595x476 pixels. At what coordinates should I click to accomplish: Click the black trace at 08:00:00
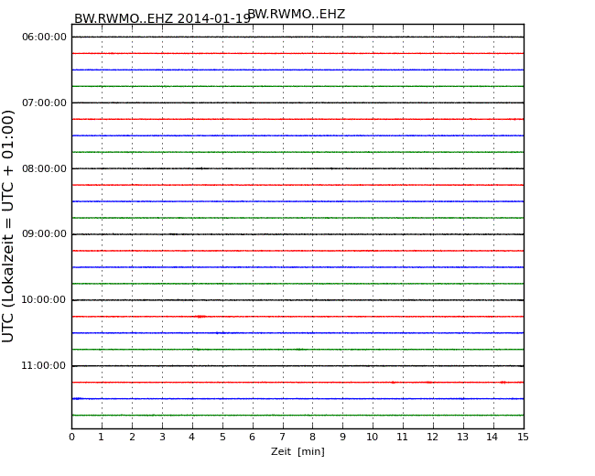(x=297, y=168)
